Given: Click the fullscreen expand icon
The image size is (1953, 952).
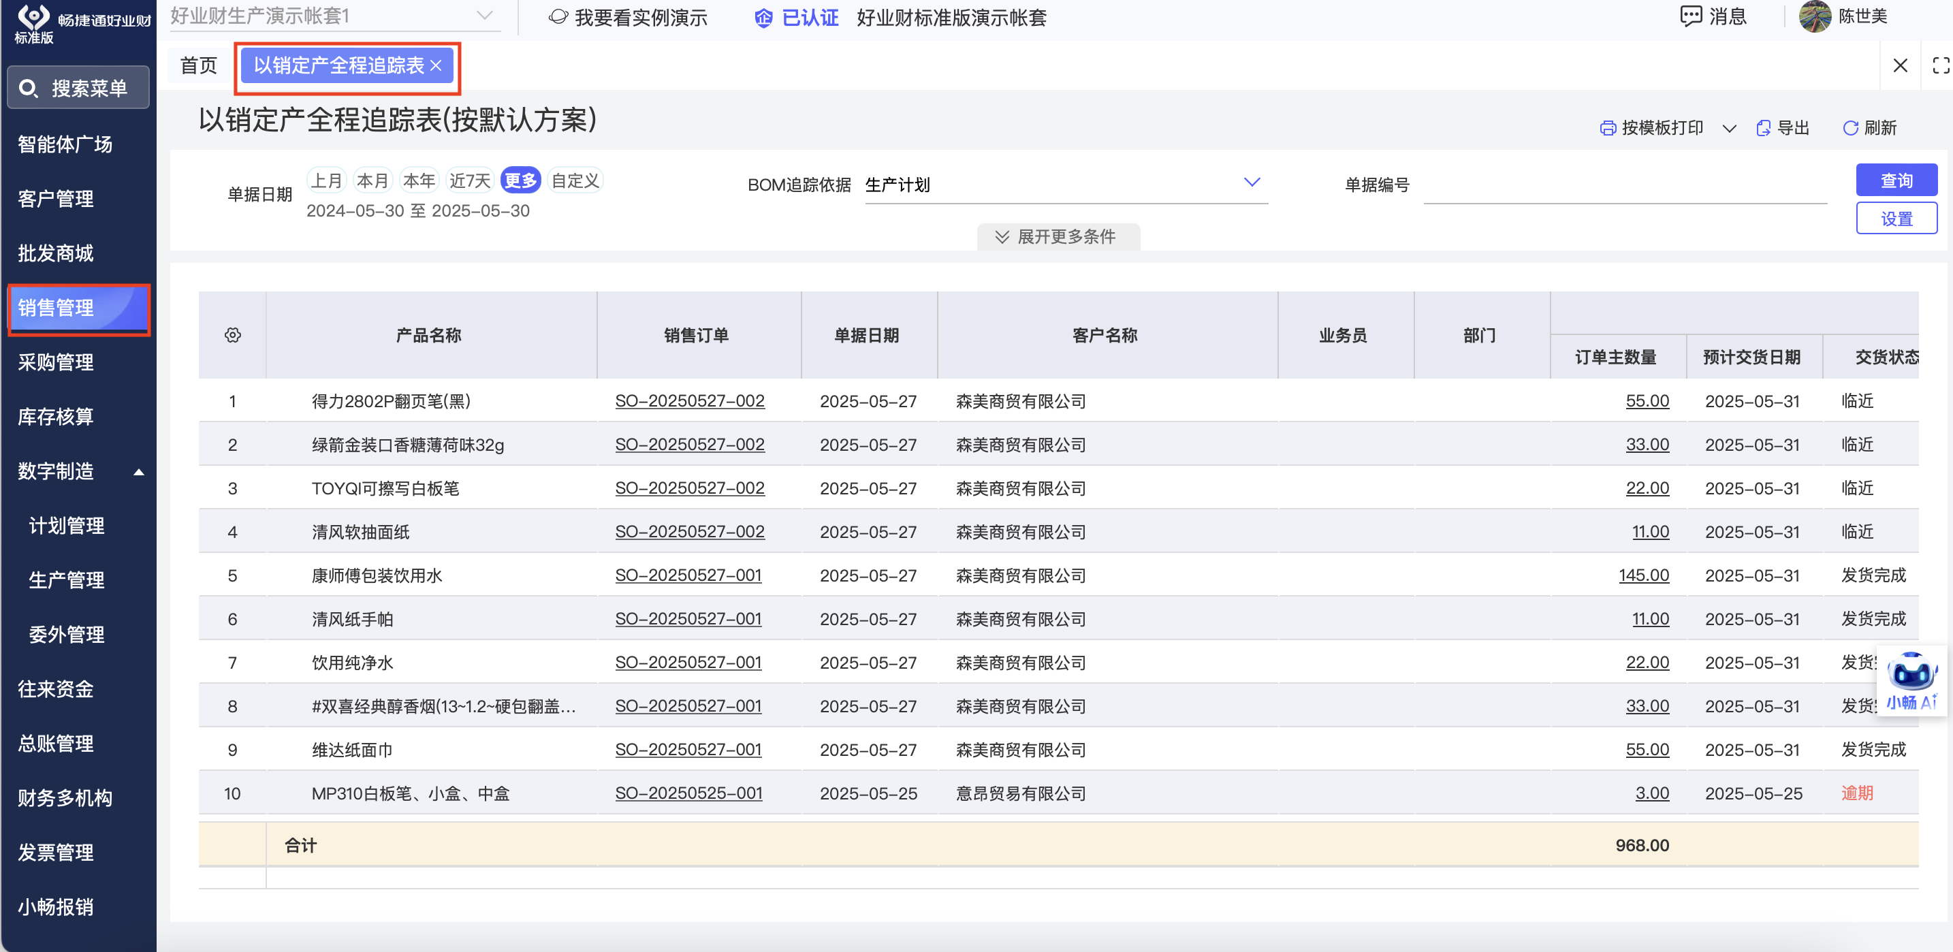Looking at the screenshot, I should coord(1940,66).
